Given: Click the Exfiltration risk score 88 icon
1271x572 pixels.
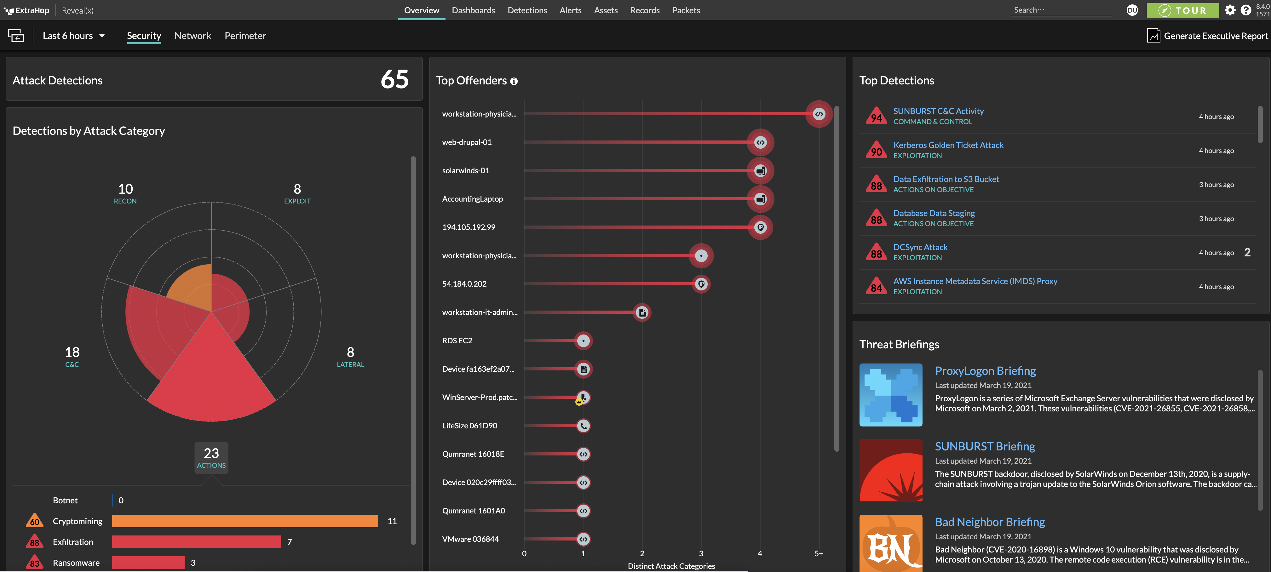Looking at the screenshot, I should point(35,541).
